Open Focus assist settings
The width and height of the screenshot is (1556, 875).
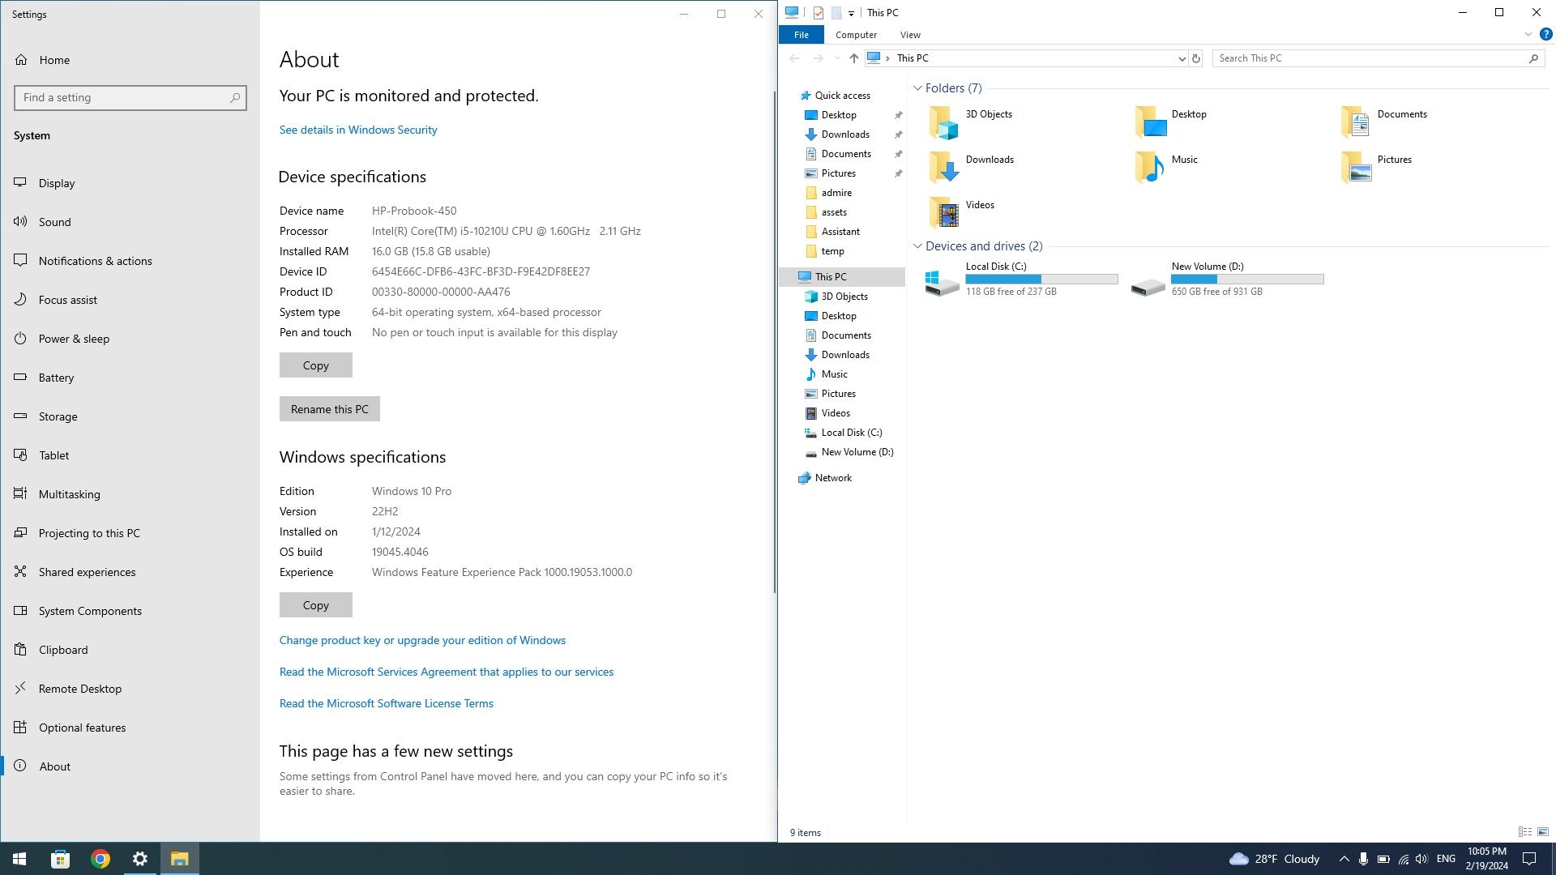(x=130, y=300)
